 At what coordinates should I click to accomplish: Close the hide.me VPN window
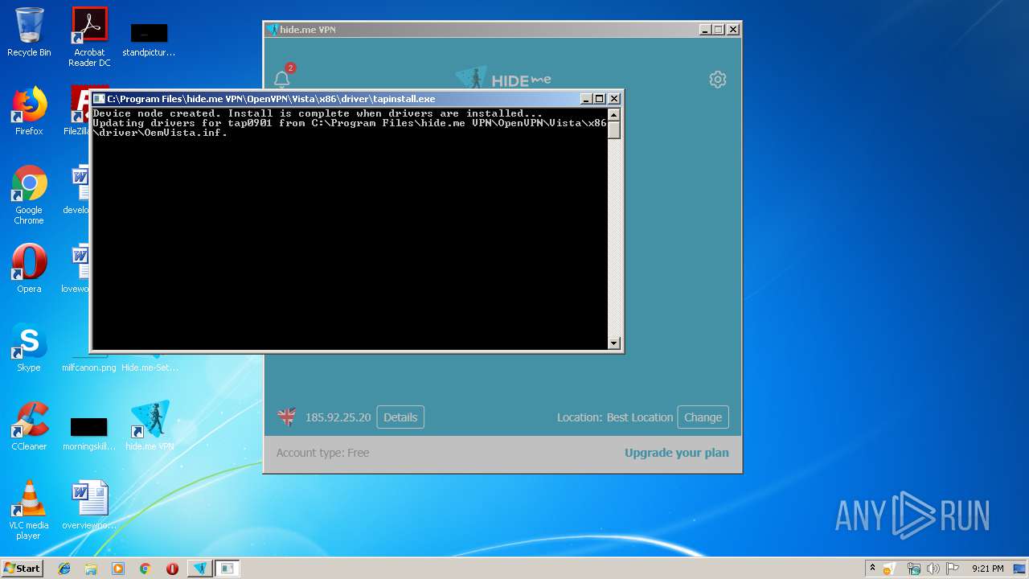point(733,30)
